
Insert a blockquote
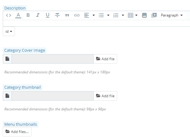(x=67, y=15)
